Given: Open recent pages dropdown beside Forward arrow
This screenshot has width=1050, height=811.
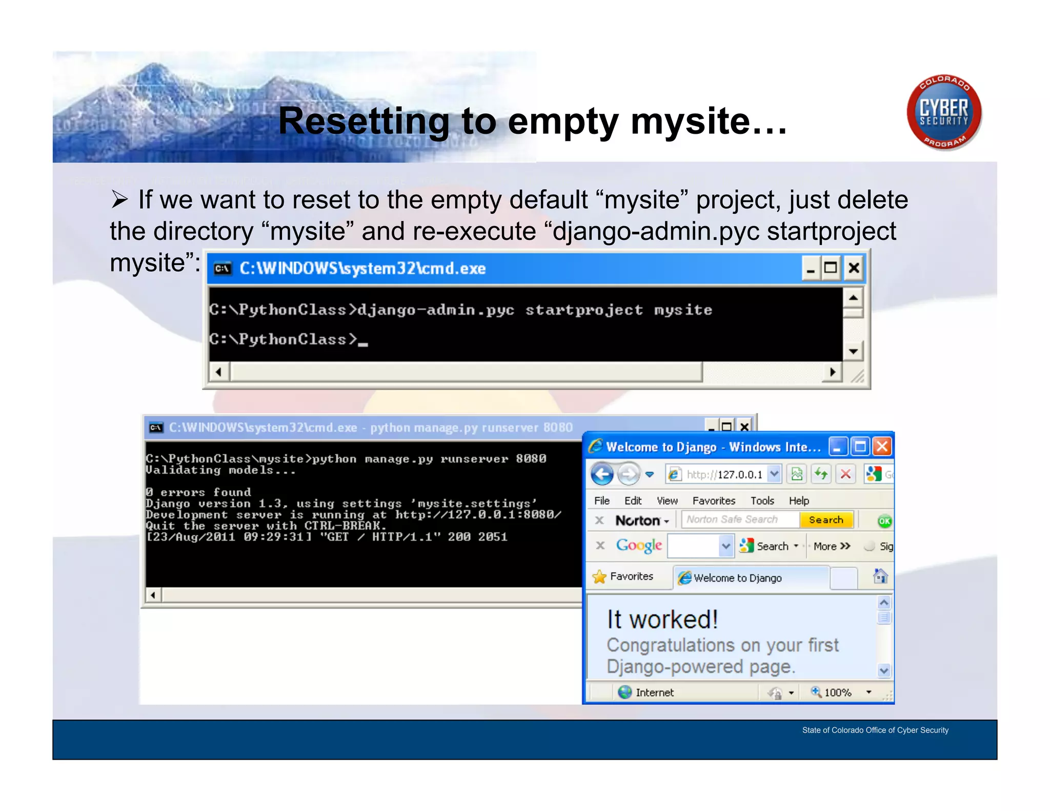Looking at the screenshot, I should [650, 475].
